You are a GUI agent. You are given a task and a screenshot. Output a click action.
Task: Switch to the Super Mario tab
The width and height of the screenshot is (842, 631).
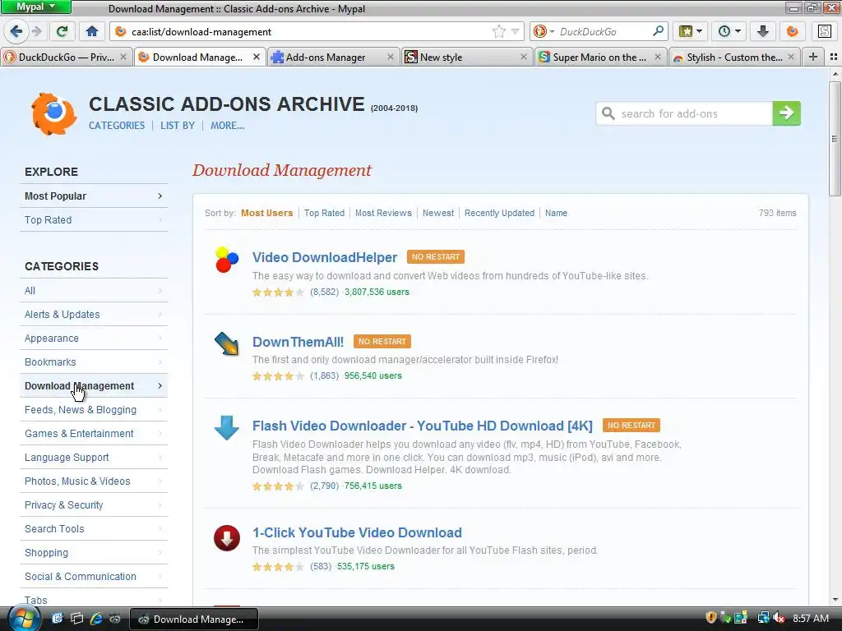pos(599,57)
